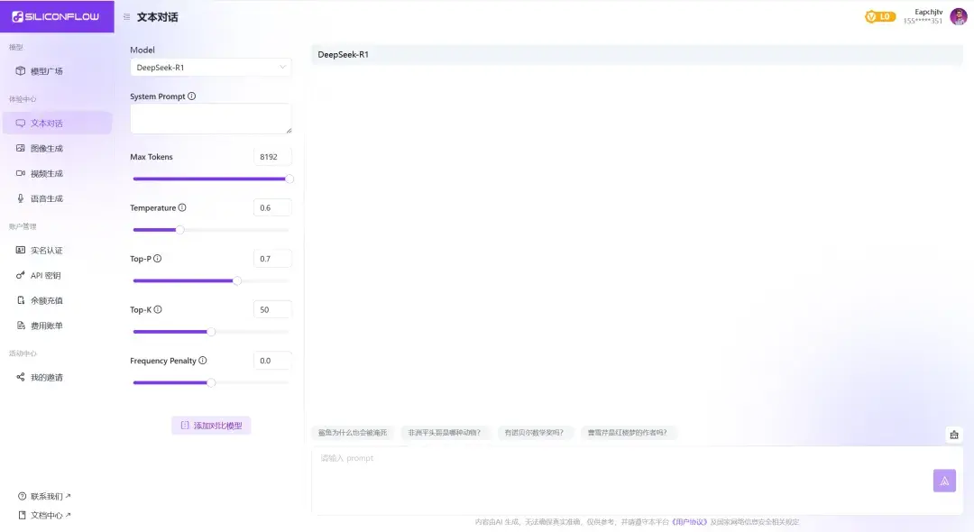Click the Top-P slider handle
Screen dimensions: 974x532
click(x=237, y=280)
